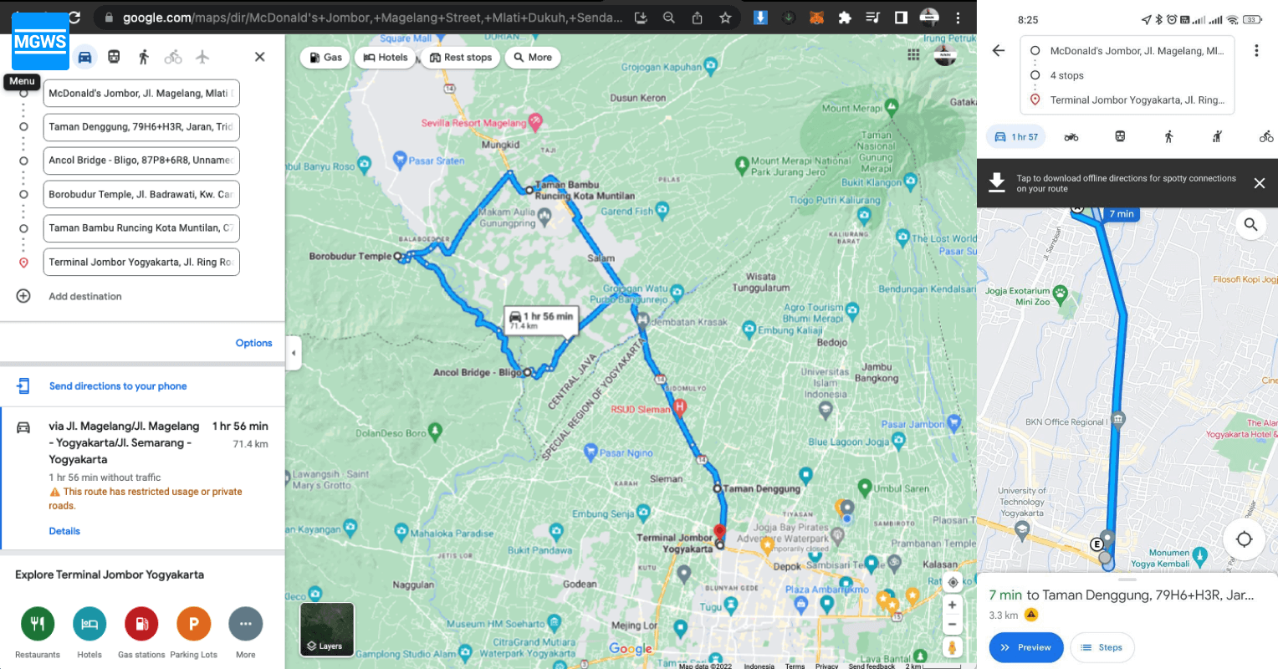The width and height of the screenshot is (1278, 669).
Task: Close the desktop directions panel
Action: (x=260, y=57)
